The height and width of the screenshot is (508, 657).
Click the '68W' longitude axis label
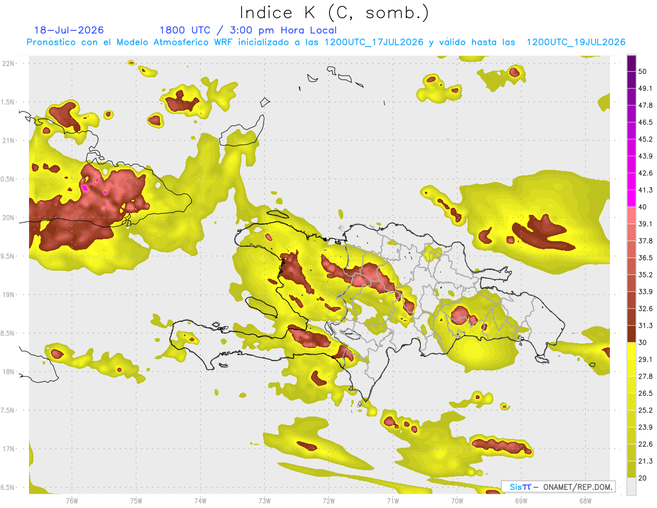point(585,501)
